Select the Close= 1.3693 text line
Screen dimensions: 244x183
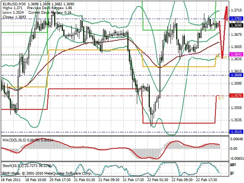[x=13, y=17]
